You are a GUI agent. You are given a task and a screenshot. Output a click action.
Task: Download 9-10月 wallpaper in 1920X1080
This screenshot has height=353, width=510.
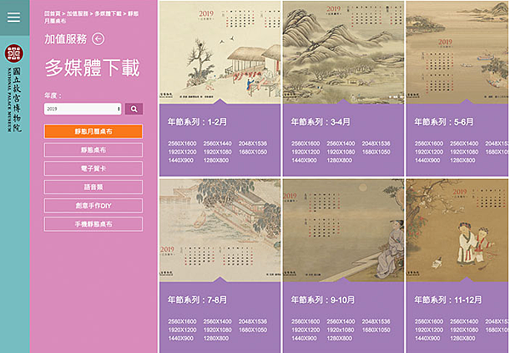pyautogui.click(x=341, y=330)
